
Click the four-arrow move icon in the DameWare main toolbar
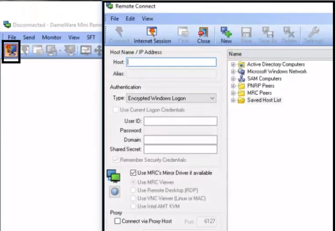click(x=98, y=51)
